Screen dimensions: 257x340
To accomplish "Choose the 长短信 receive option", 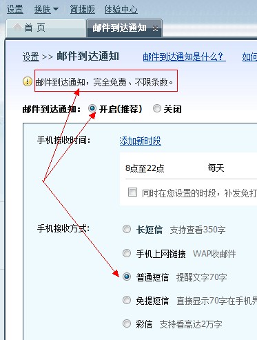I will coord(127,229).
